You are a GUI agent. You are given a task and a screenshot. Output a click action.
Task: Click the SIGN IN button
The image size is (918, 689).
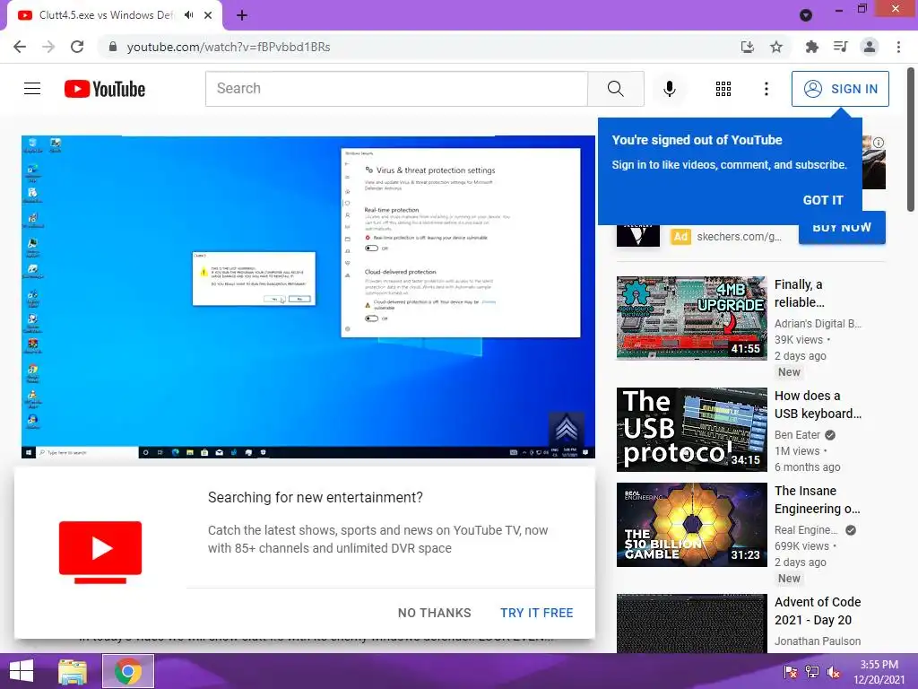[840, 89]
